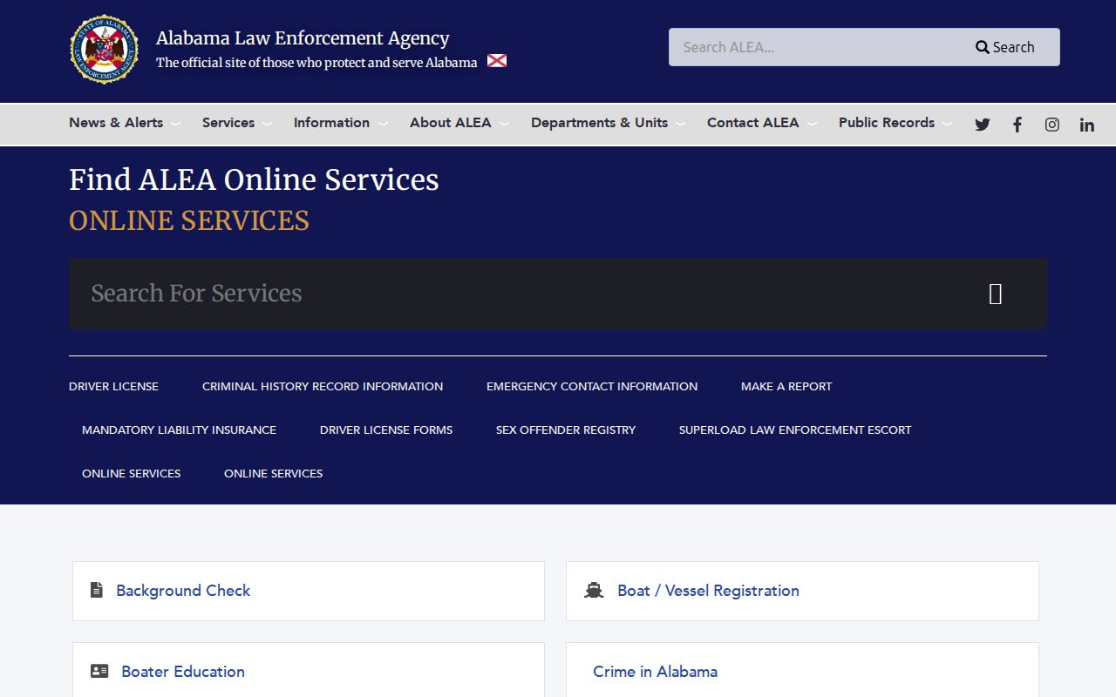Expand the News & Alerts menu
This screenshot has width=1116, height=697.
(x=124, y=123)
